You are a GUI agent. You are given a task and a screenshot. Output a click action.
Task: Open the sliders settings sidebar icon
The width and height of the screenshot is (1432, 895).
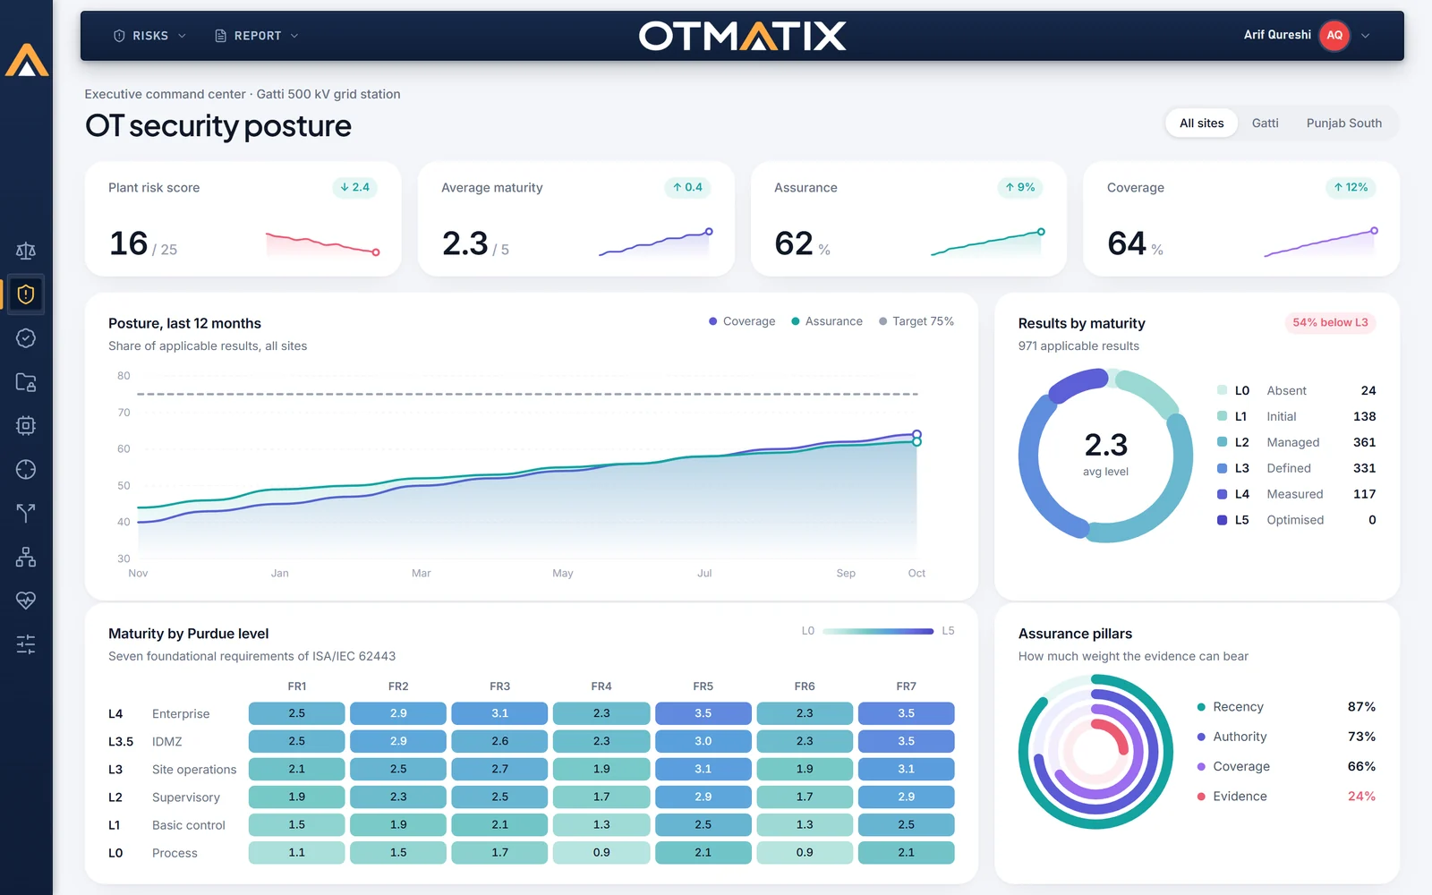coord(26,644)
